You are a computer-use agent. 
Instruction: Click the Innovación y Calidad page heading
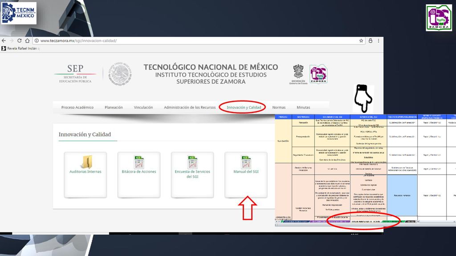(85, 134)
